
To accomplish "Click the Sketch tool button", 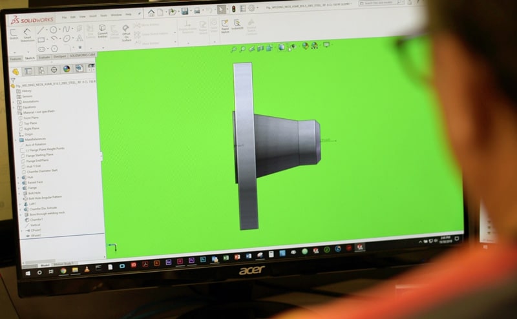I will 14,34.
